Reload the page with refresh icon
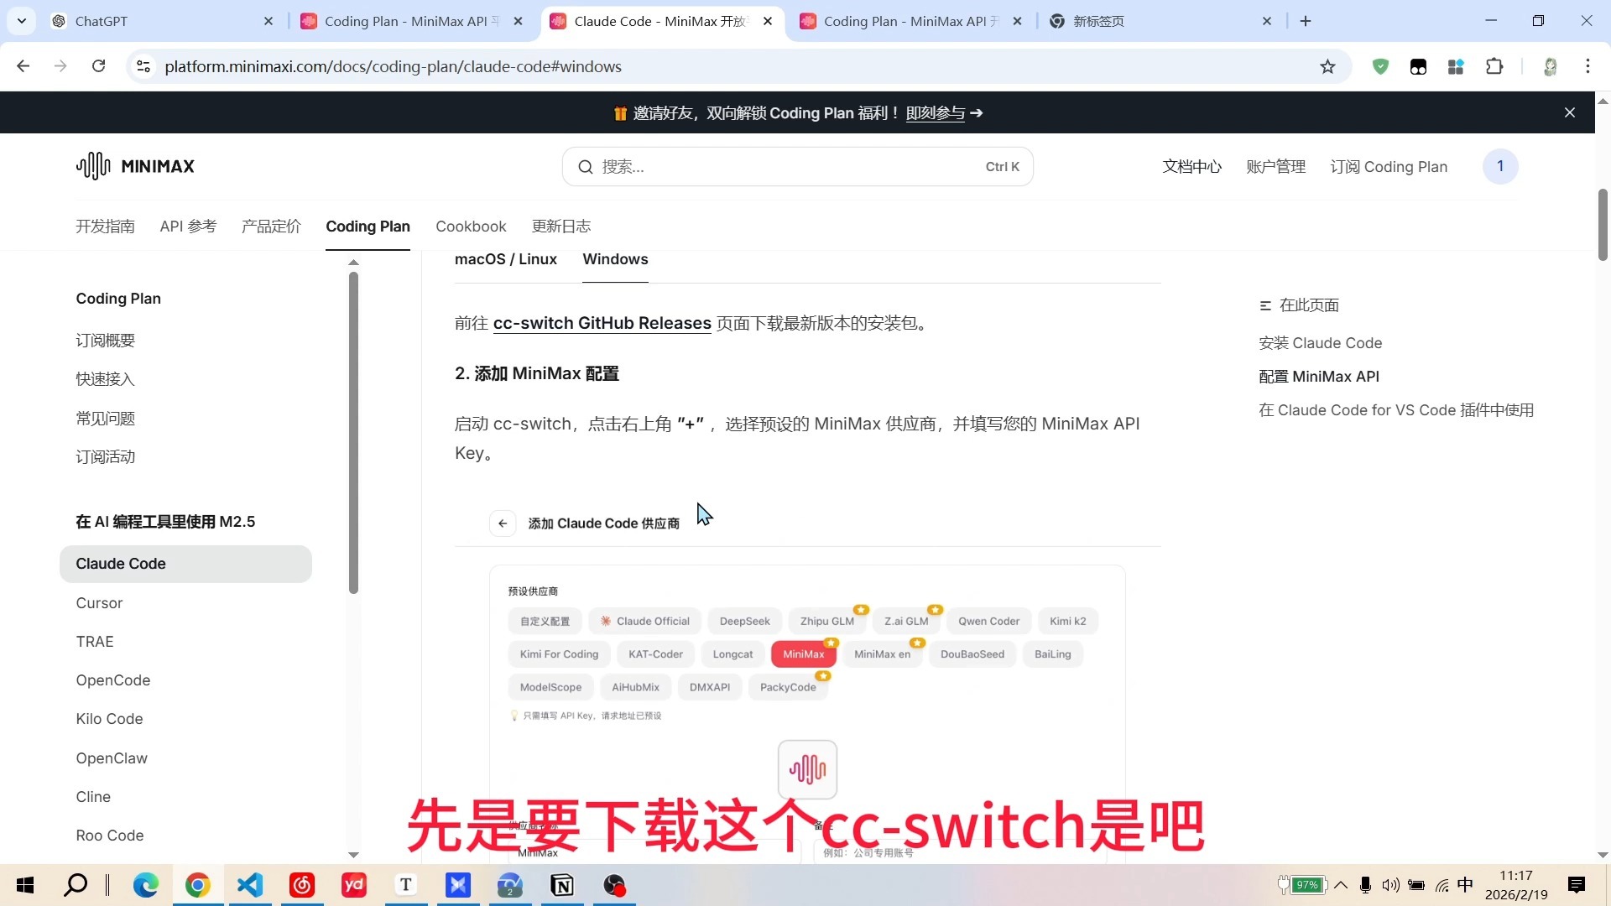The height and width of the screenshot is (906, 1611). pyautogui.click(x=98, y=66)
